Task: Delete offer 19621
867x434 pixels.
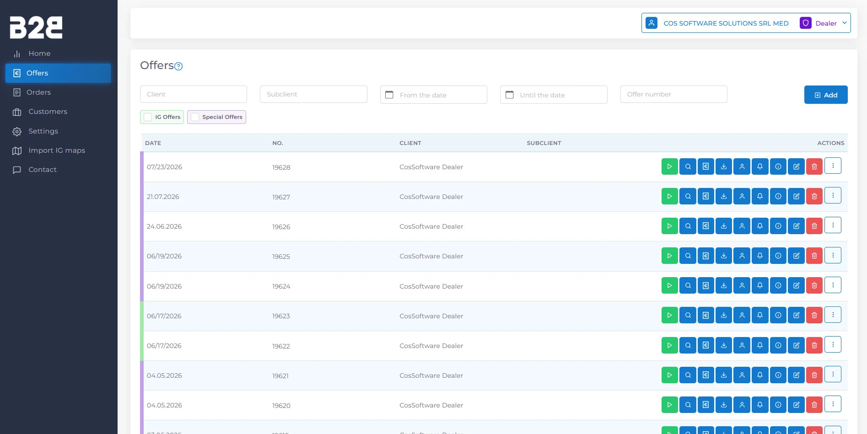Action: [814, 375]
